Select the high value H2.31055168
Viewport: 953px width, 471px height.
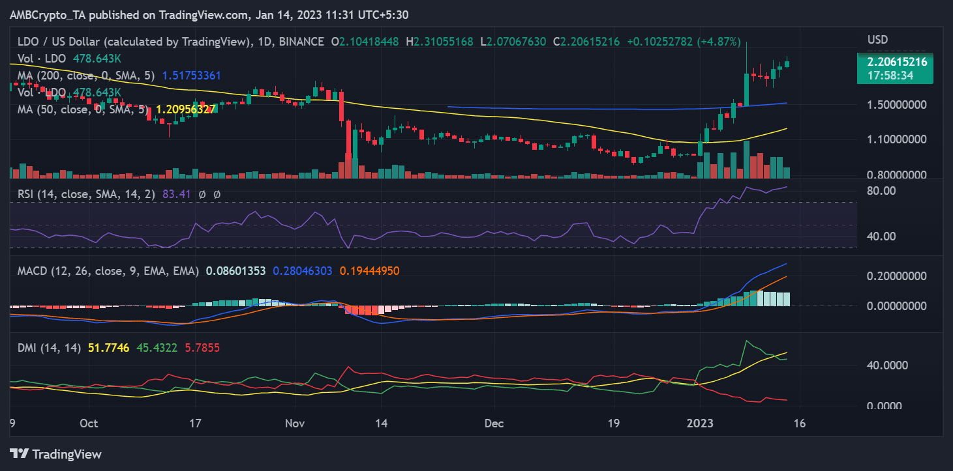click(x=440, y=42)
